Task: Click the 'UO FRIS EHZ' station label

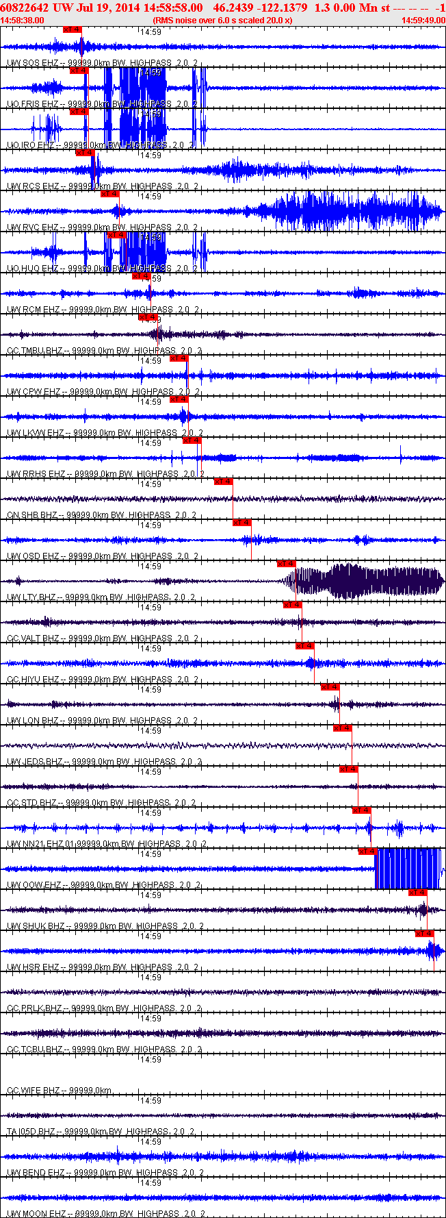Action: [33, 104]
